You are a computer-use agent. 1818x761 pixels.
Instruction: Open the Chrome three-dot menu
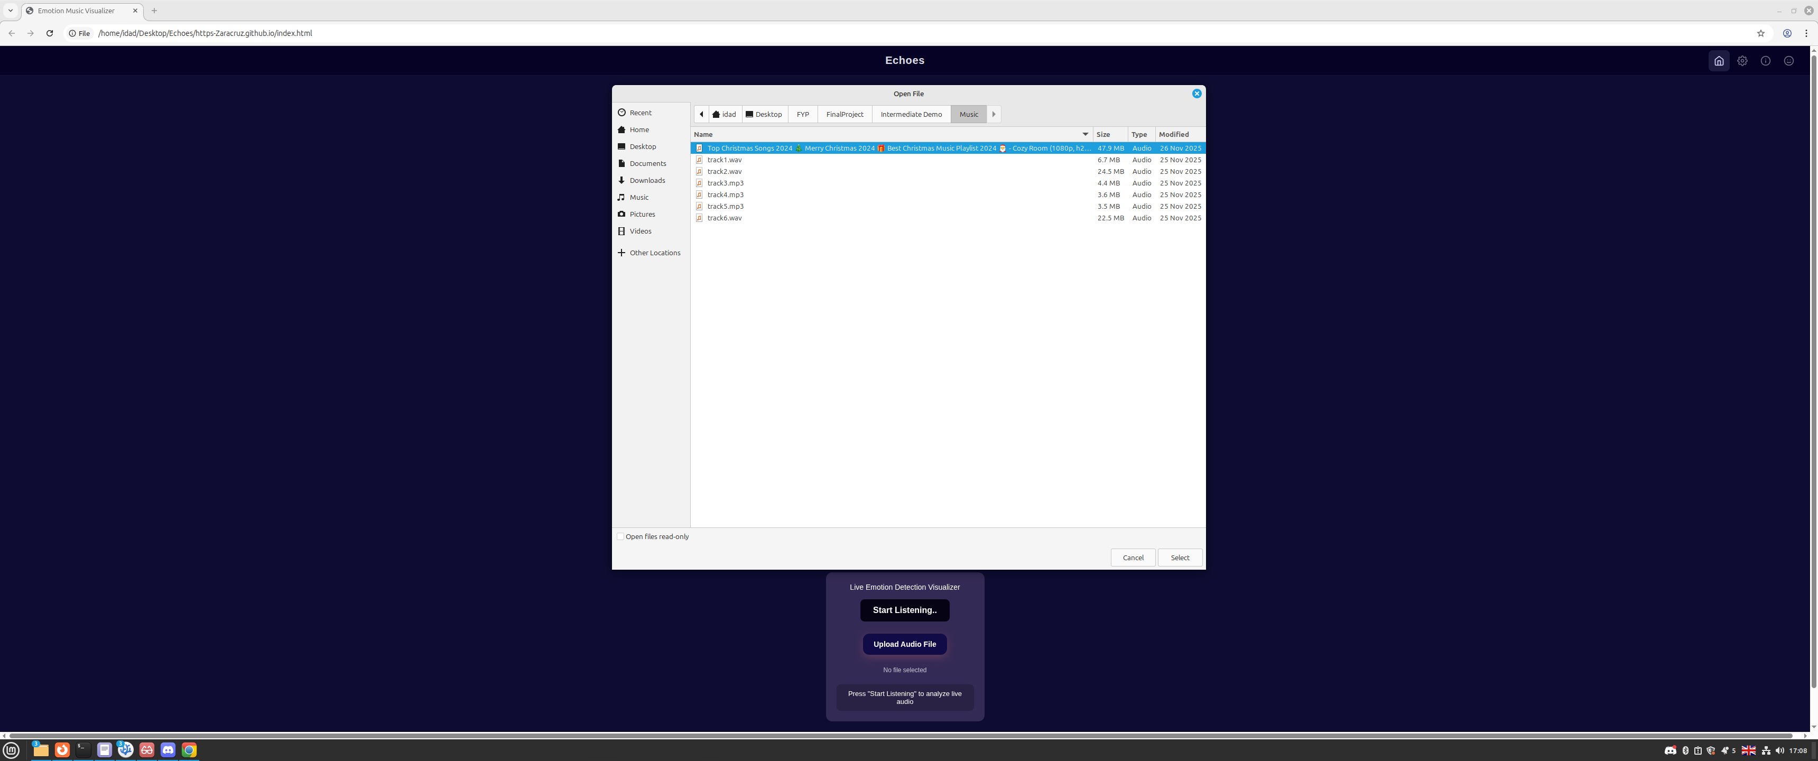[1806, 32]
